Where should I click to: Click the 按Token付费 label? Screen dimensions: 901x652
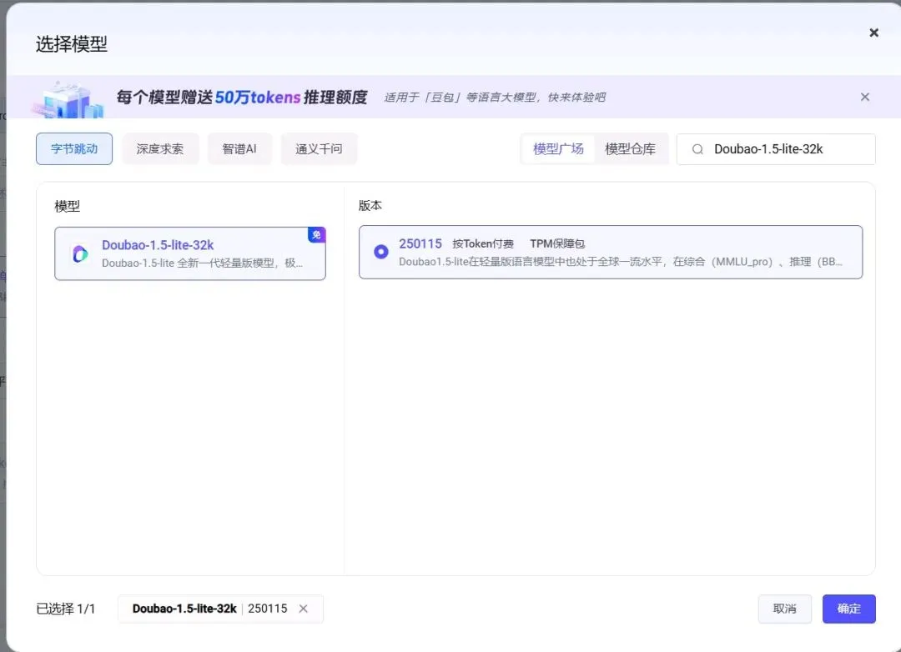pos(483,243)
